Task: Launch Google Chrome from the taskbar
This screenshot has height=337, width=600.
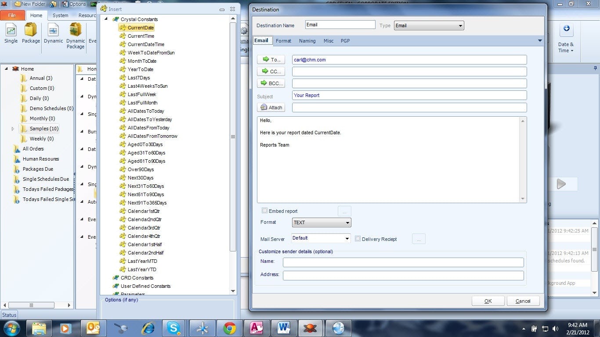Action: pos(229,328)
